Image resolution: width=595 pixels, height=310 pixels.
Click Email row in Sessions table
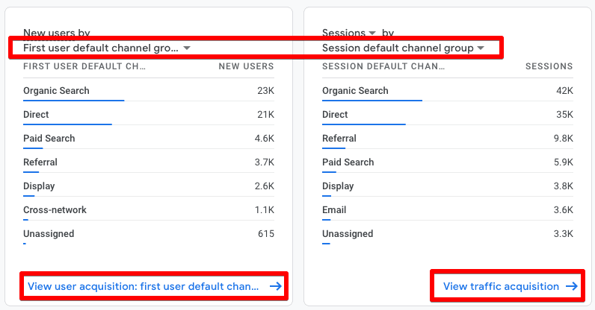point(448,209)
